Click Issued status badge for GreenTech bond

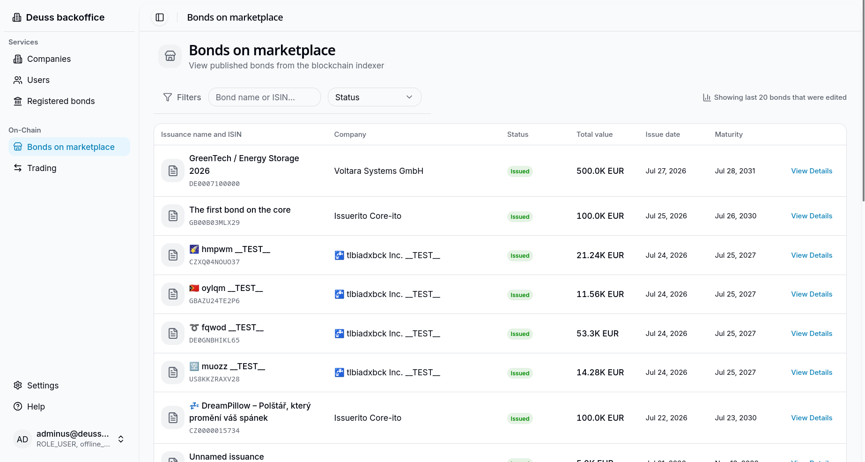(x=520, y=171)
